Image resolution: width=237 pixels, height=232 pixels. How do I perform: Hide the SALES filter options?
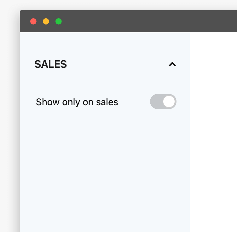[172, 64]
